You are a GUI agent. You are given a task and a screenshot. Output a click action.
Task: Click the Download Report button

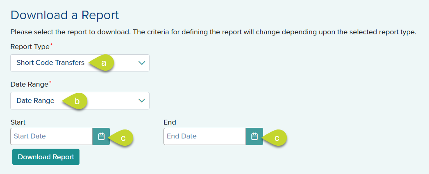(x=46, y=157)
